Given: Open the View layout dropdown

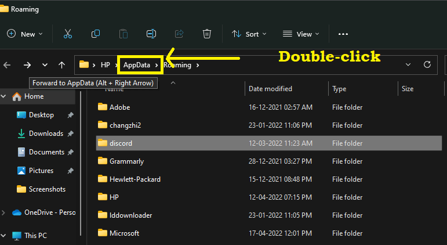Looking at the screenshot, I should 301,34.
